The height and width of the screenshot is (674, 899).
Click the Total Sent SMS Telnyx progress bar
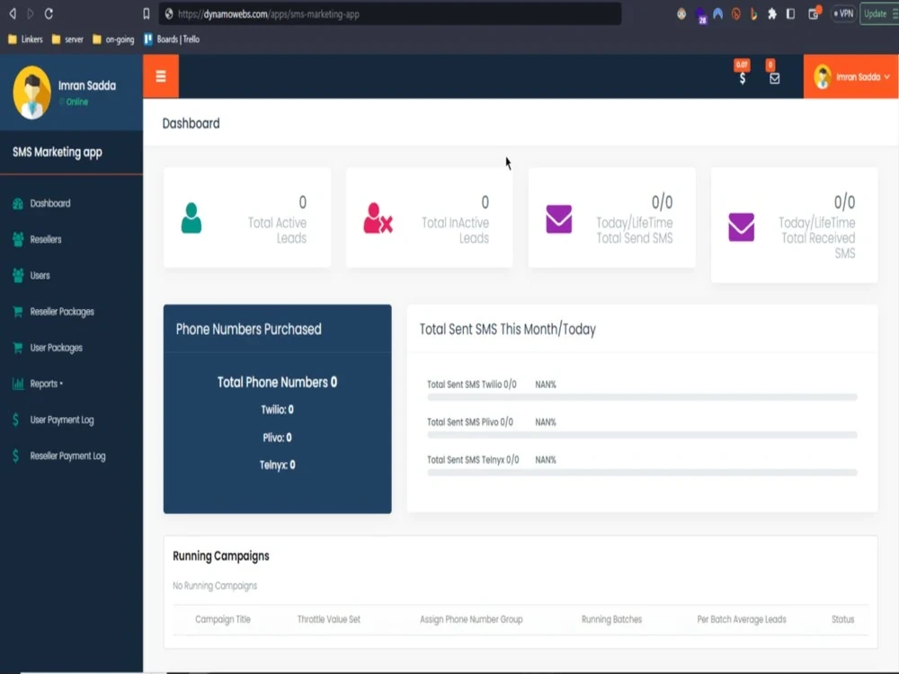pos(642,473)
